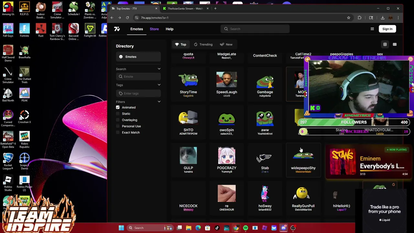Image resolution: width=414 pixels, height=233 pixels.
Task: Open Among Us desktop shortcut
Action: tap(8, 9)
